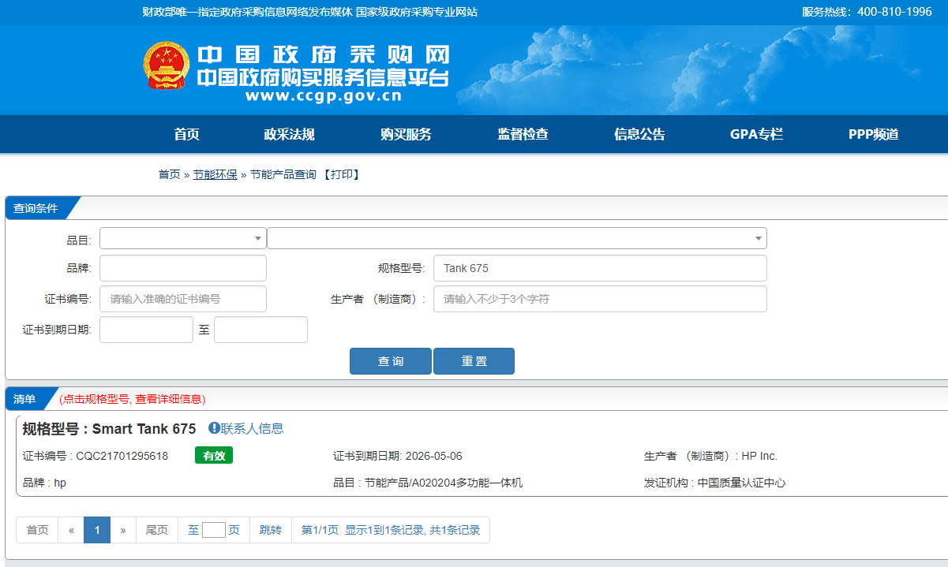Click the 规格型号 field containing Tank 675

600,268
